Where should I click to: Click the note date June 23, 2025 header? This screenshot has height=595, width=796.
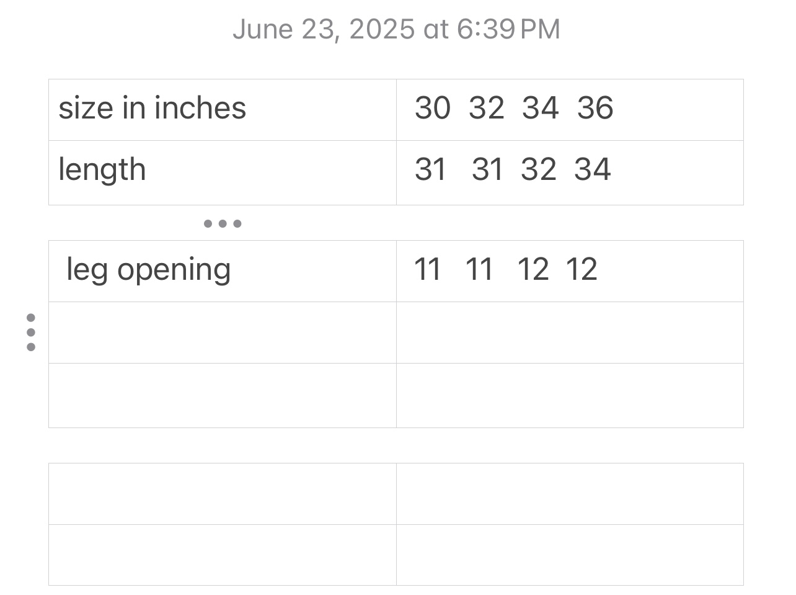click(x=397, y=29)
